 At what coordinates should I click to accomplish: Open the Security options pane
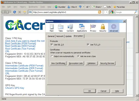click(x=103, y=28)
